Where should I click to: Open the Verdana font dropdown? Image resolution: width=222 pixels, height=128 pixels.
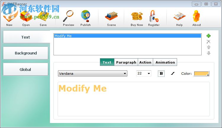[x=93, y=74]
